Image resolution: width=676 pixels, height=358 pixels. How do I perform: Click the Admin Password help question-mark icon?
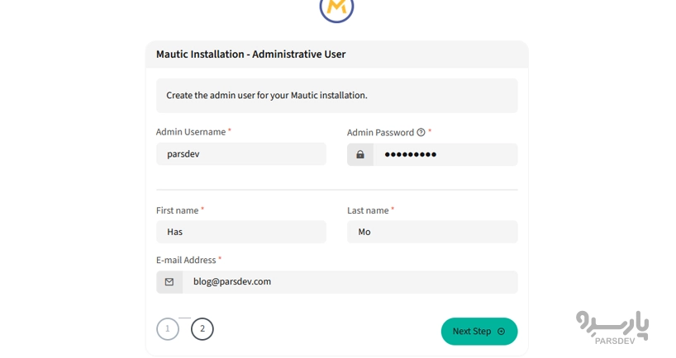click(421, 132)
